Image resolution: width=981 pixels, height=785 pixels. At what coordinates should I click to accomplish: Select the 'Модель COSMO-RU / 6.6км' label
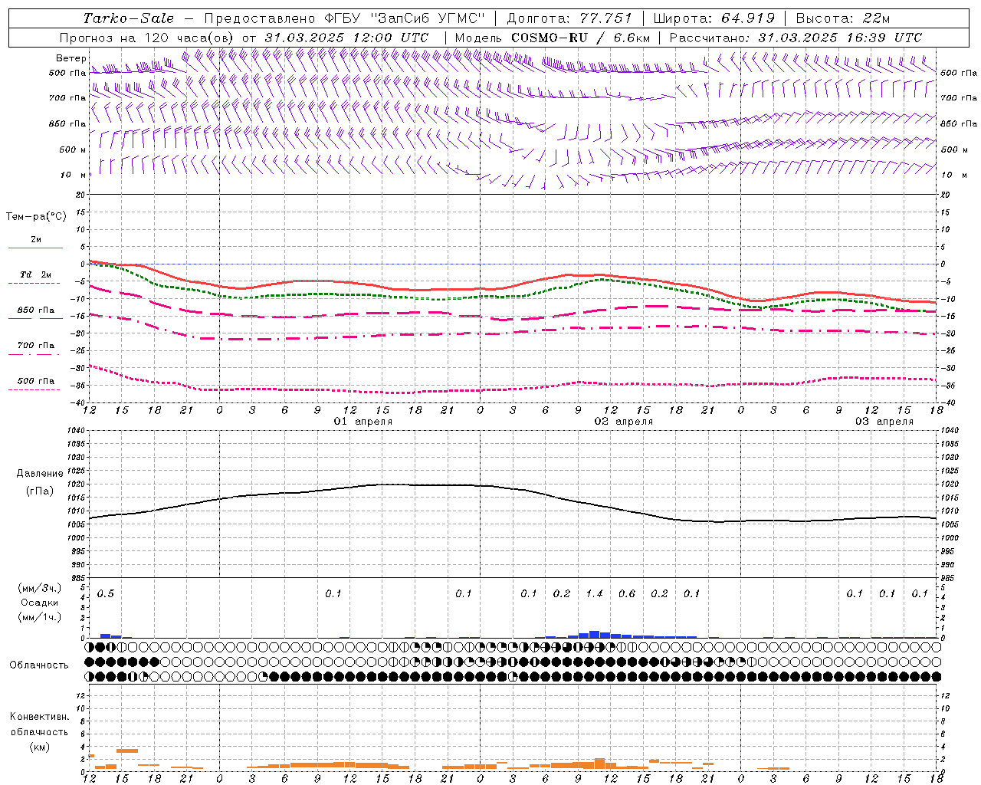(x=553, y=38)
